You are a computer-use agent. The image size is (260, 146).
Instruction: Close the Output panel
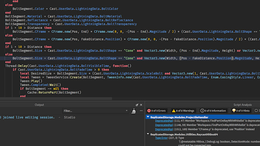141,105
